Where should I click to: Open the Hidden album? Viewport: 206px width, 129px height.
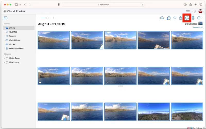tap(19, 44)
